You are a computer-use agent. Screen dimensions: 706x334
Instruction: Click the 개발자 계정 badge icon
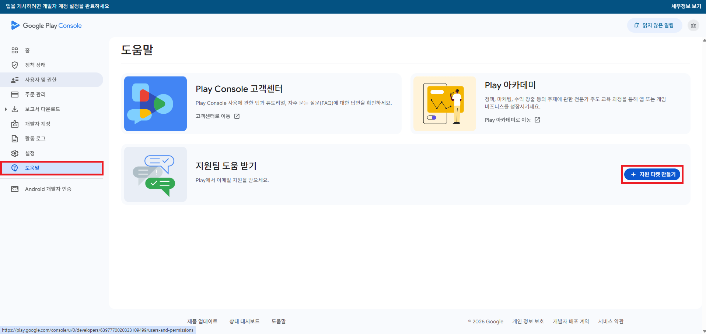point(15,124)
